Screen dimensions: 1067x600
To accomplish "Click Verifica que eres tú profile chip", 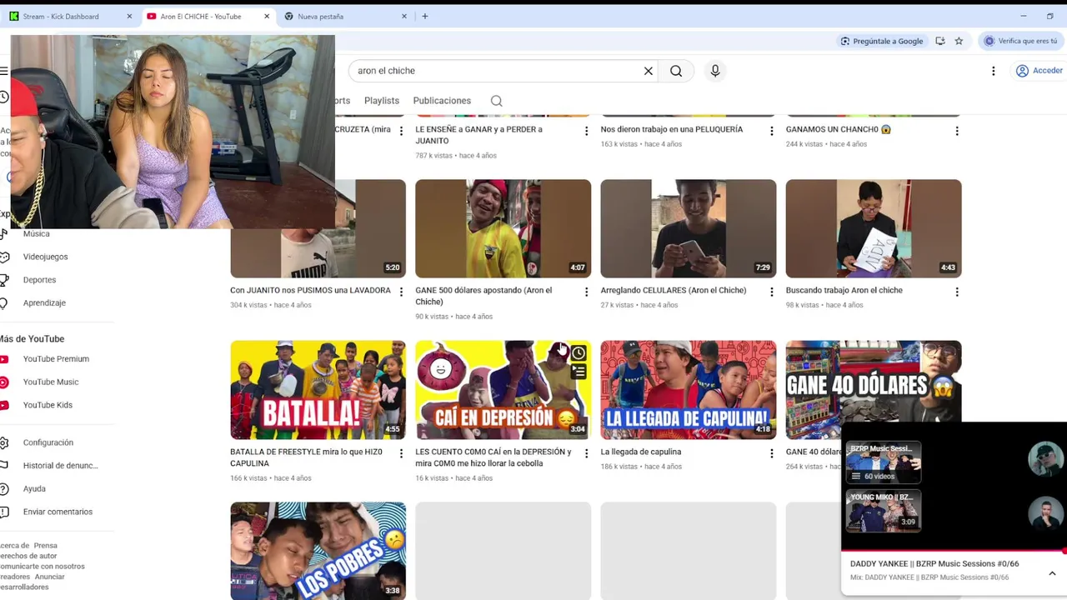I will click(x=1020, y=41).
